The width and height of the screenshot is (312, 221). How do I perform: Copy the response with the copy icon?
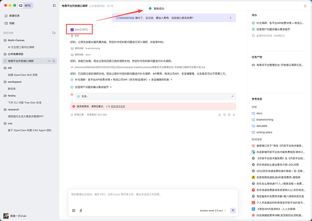[229, 115]
